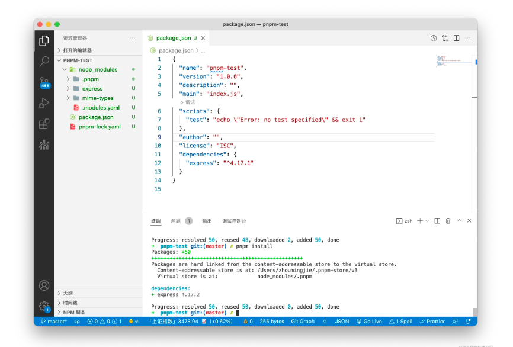The width and height of the screenshot is (513, 347).
Task: Click synchronize changes cloud icon
Action: point(77,322)
